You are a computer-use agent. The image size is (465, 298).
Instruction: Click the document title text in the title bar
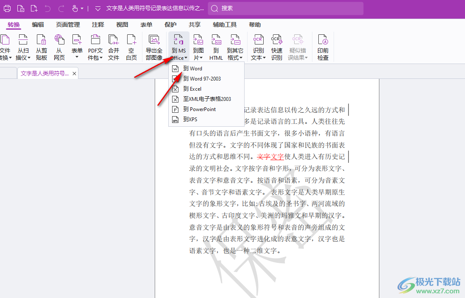[x=155, y=8]
